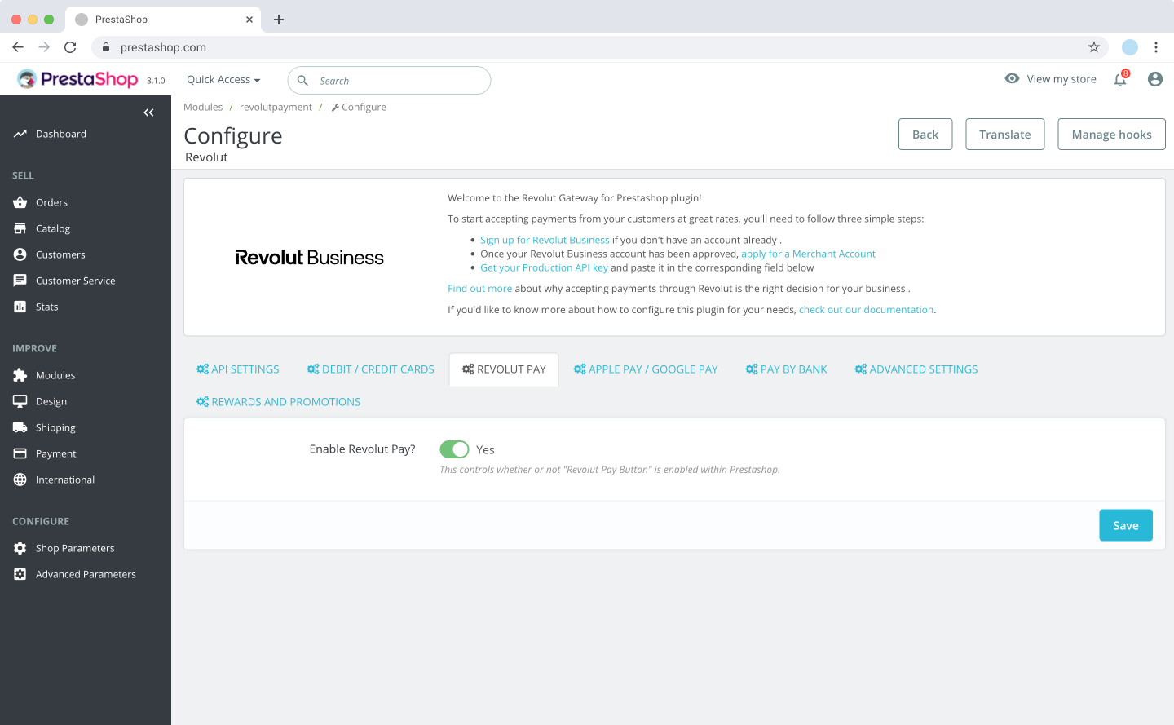Bookmark page with star icon
Screen dimensions: 1174x725
click(x=1094, y=47)
